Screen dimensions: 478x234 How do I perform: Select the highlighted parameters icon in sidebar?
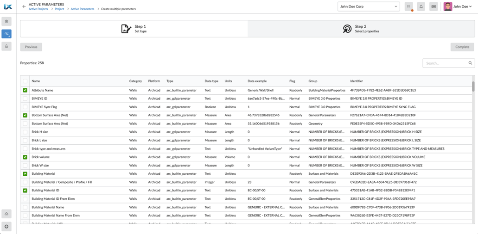click(6, 34)
